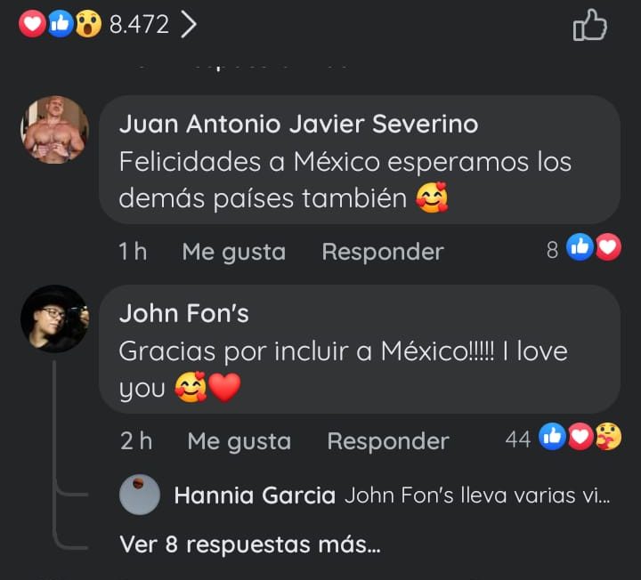
Task: Open John Fon's profile name link
Action: pyautogui.click(x=184, y=313)
